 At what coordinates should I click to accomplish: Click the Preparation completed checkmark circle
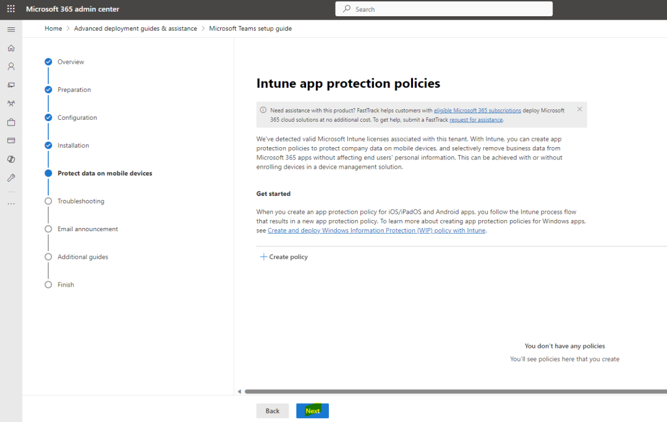pyautogui.click(x=48, y=90)
